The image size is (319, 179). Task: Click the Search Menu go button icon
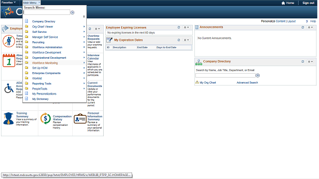72,12
